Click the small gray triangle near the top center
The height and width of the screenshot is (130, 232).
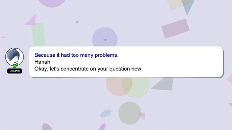[77, 22]
